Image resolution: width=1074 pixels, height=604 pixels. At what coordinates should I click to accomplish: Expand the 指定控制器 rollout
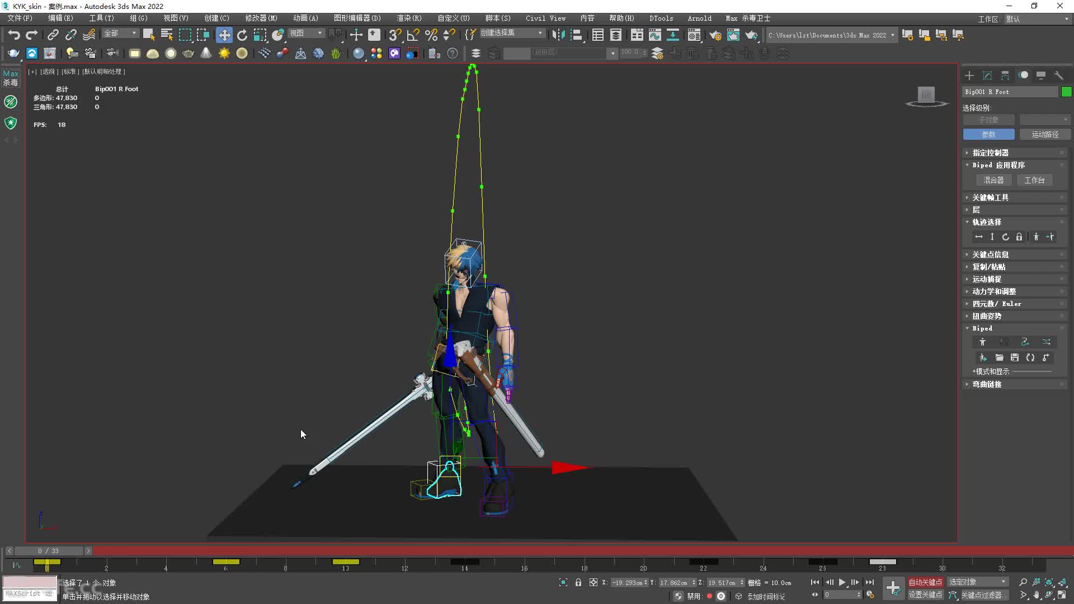[x=1015, y=153]
